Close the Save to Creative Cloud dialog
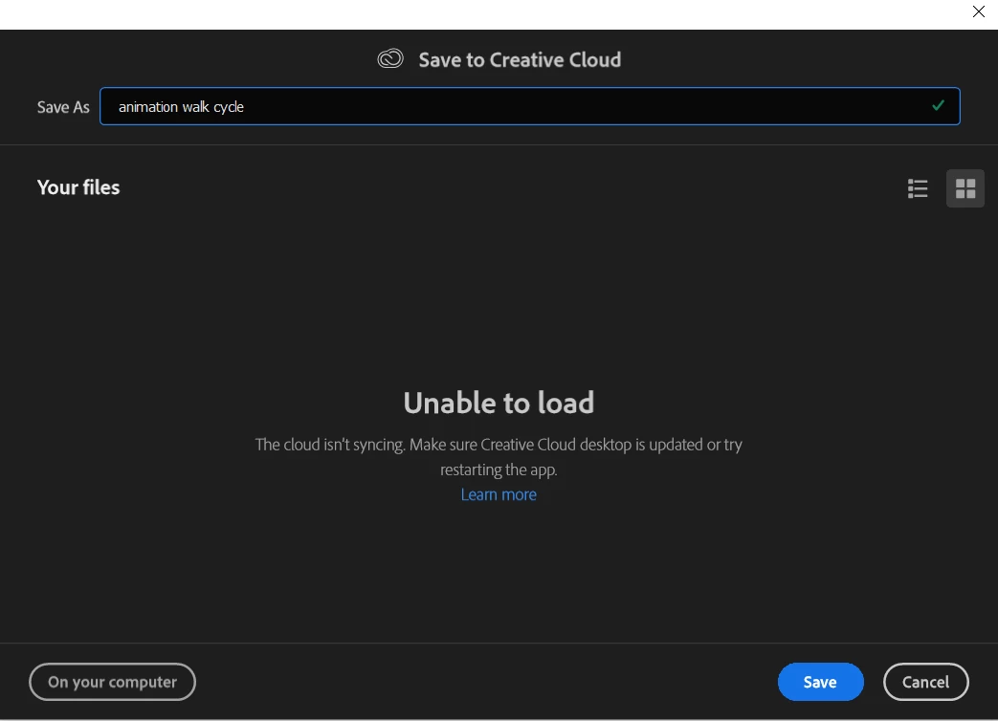This screenshot has height=721, width=998. [978, 11]
